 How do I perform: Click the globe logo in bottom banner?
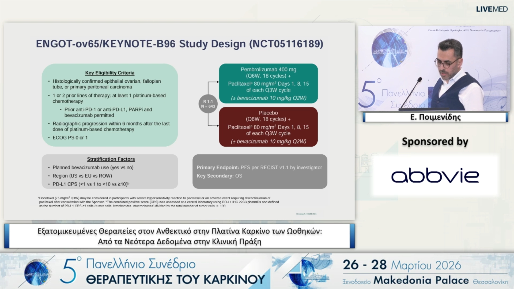point(36,272)
